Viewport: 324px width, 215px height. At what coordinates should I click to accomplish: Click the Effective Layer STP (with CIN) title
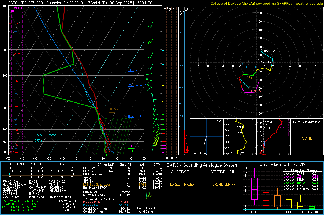click(x=283, y=164)
